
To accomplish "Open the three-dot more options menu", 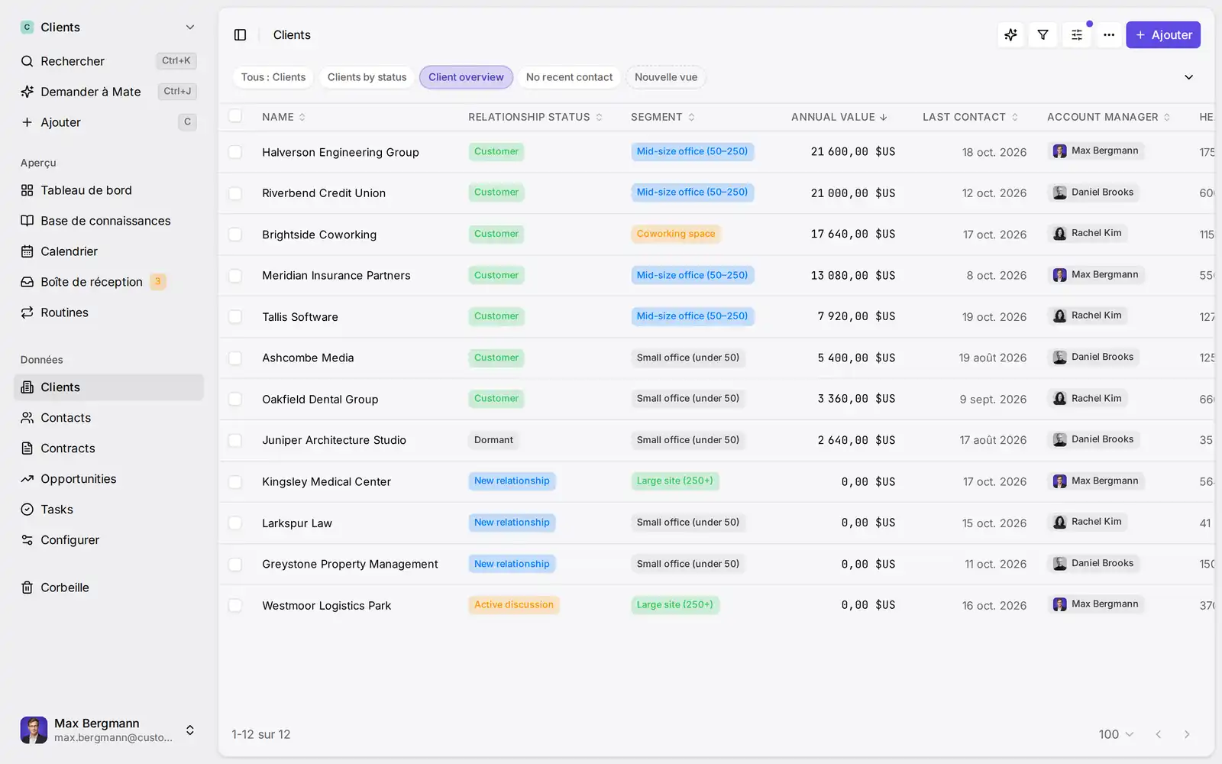I will point(1109,35).
